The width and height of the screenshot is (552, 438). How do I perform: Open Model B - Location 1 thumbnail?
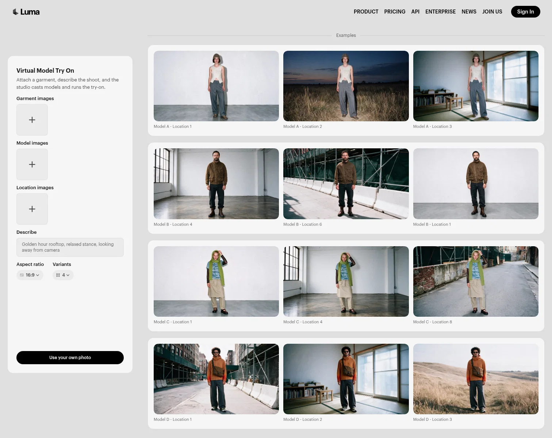pyautogui.click(x=476, y=184)
